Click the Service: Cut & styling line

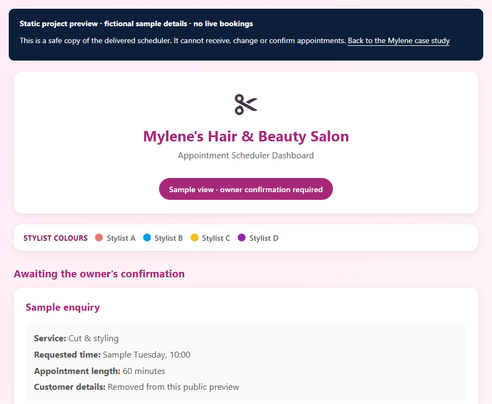(x=76, y=338)
